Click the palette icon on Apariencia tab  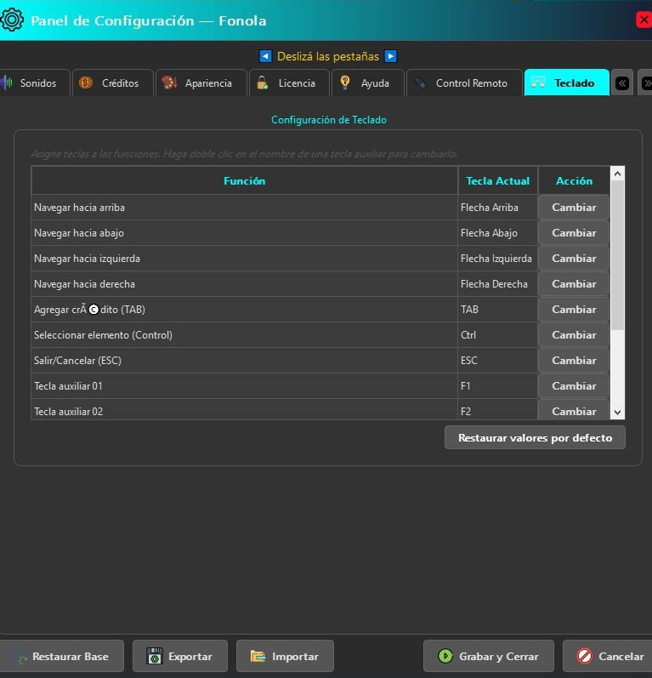click(x=169, y=83)
